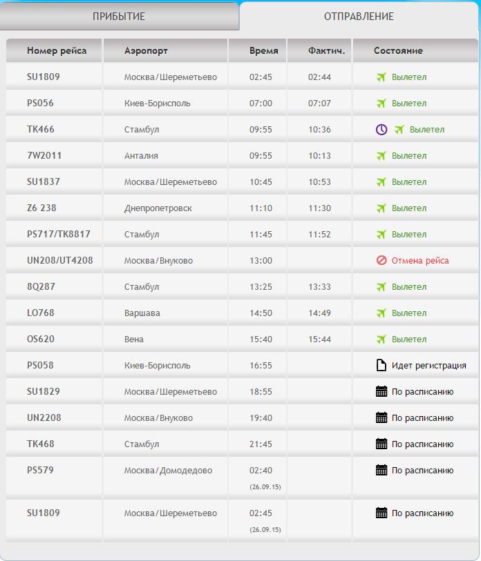The height and width of the screenshot is (561, 481).
Task: Click the document registration icon for PS058
Action: click(381, 366)
